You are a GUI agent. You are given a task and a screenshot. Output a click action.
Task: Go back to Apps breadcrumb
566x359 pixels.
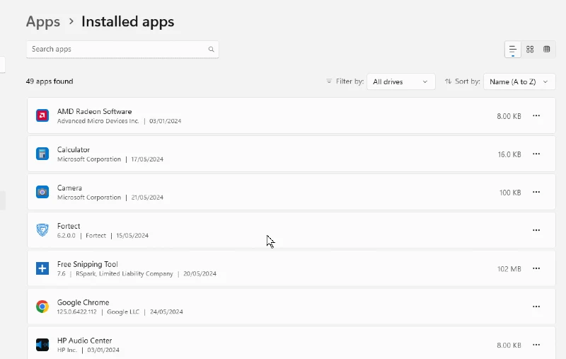(x=43, y=22)
